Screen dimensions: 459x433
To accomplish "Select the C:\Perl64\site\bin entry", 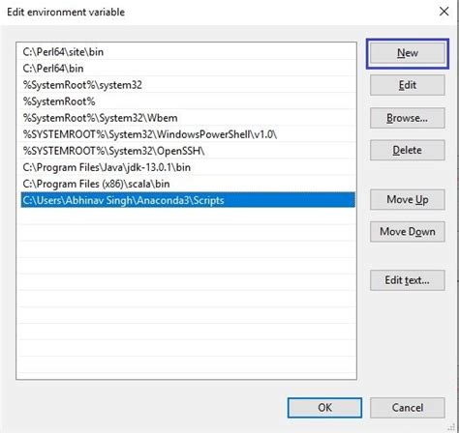I will [x=188, y=52].
